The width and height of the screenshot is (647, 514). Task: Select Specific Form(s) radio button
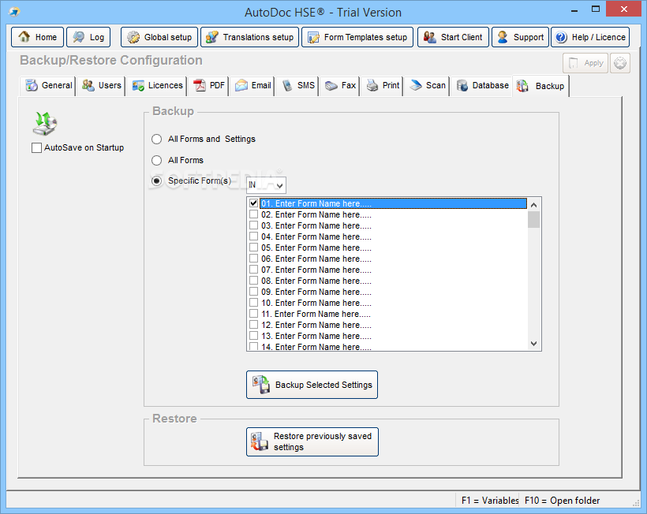coord(156,181)
